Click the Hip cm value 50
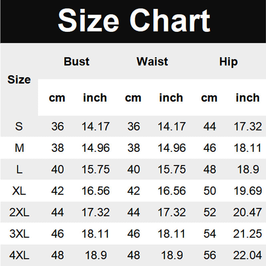The image size is (266, 266). pyautogui.click(x=209, y=191)
